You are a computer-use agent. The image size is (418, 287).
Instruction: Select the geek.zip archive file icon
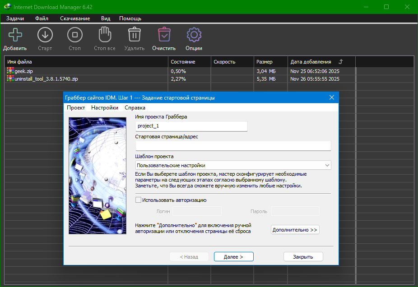click(x=10, y=71)
